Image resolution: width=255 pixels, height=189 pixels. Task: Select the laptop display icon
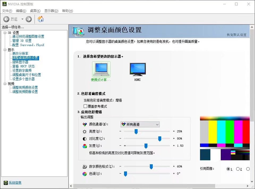(x=101, y=69)
